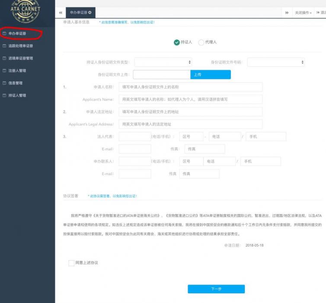
Task: Select the 持证人 radio option
Action: tap(177, 42)
